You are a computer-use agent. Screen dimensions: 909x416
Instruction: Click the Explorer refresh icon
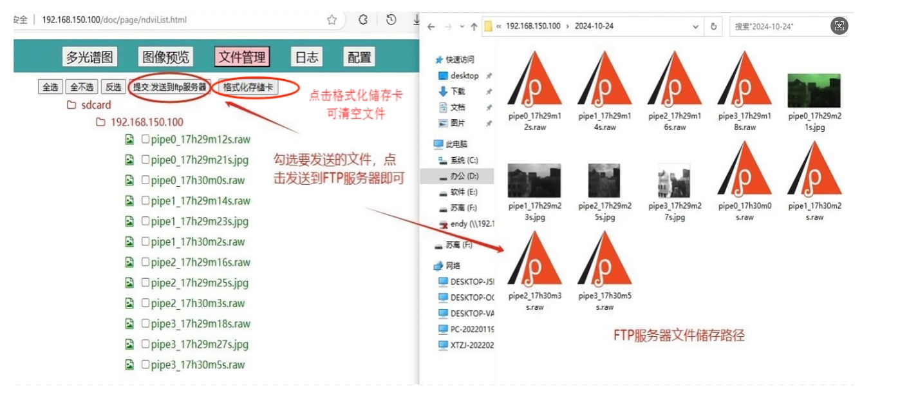coord(713,27)
